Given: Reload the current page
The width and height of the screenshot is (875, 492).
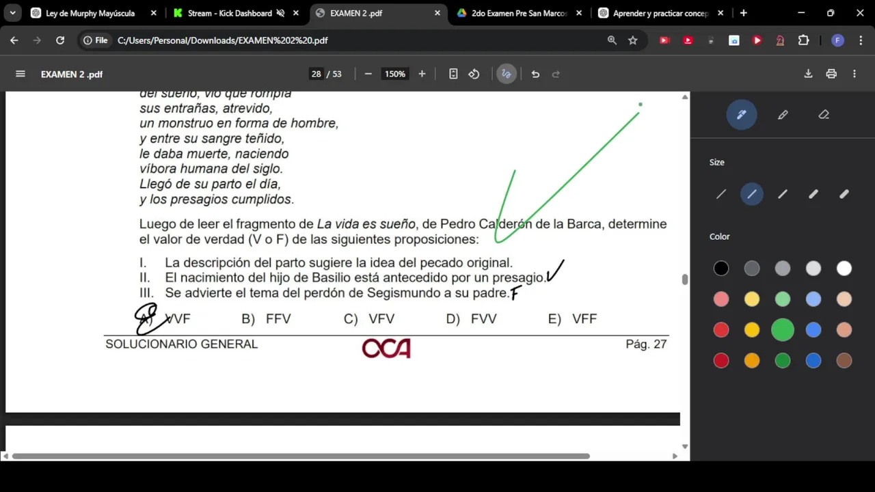Looking at the screenshot, I should click(60, 40).
